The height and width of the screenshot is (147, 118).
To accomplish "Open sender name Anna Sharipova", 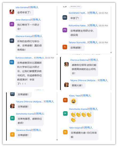I will point(23,20).
